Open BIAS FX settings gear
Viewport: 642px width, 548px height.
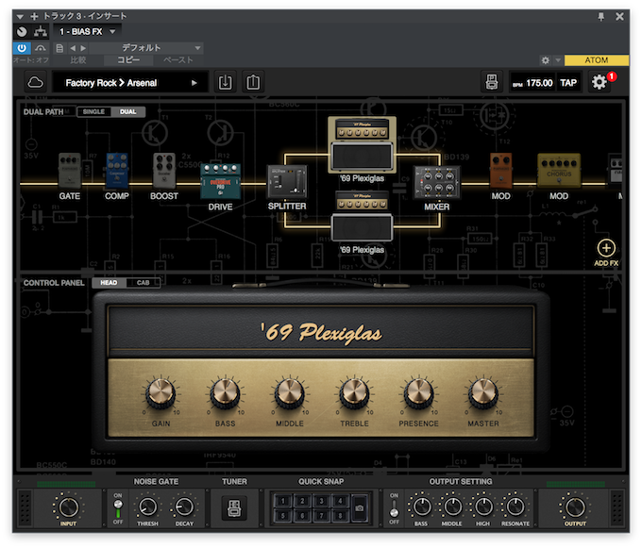tap(600, 82)
